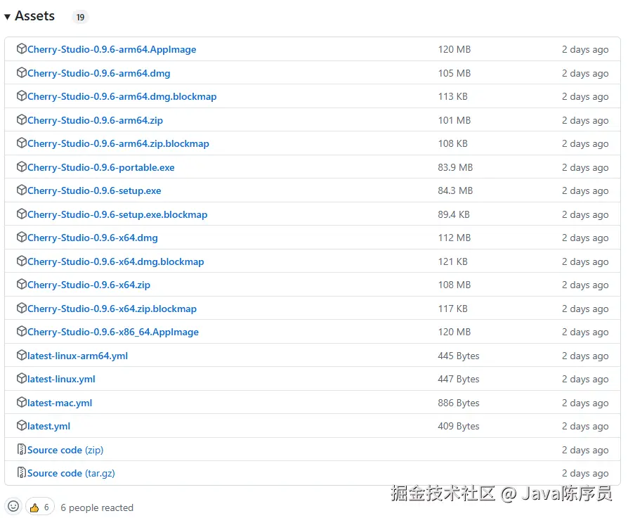Open latest.yml link
Image resolution: width=628 pixels, height=518 pixels.
coord(48,426)
